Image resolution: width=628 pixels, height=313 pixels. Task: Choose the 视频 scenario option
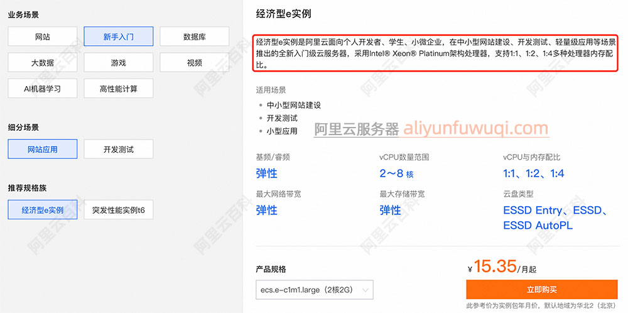(x=195, y=62)
